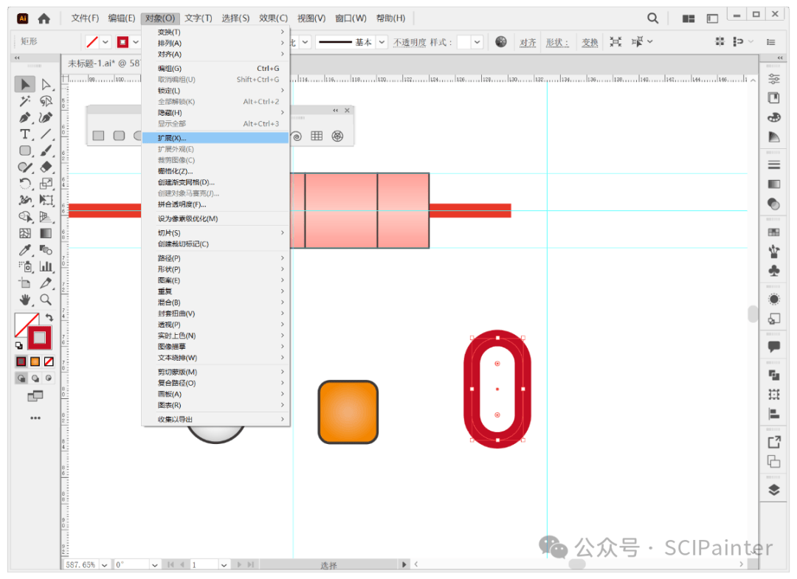Expand the 变换(T) submenu
Image resolution: width=797 pixels, height=579 pixels.
point(215,32)
